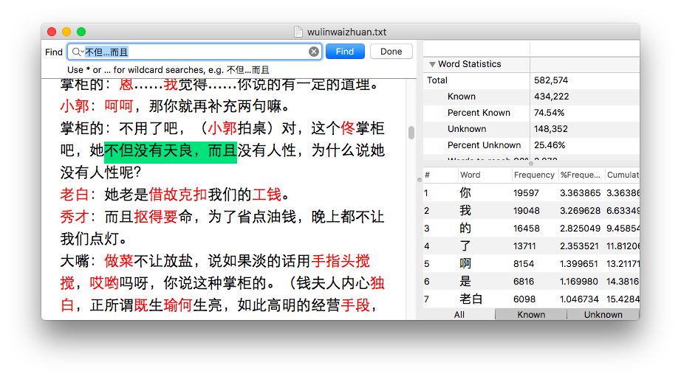This screenshot has height=379, width=681.
Task: Click the red speaker name 老白 in text
Action: pyautogui.click(x=75, y=195)
